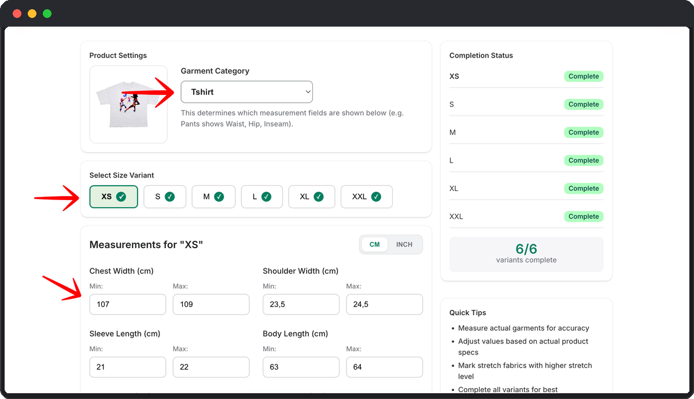This screenshot has width=694, height=399.
Task: Open the Garment Category dropdown
Action: [247, 92]
